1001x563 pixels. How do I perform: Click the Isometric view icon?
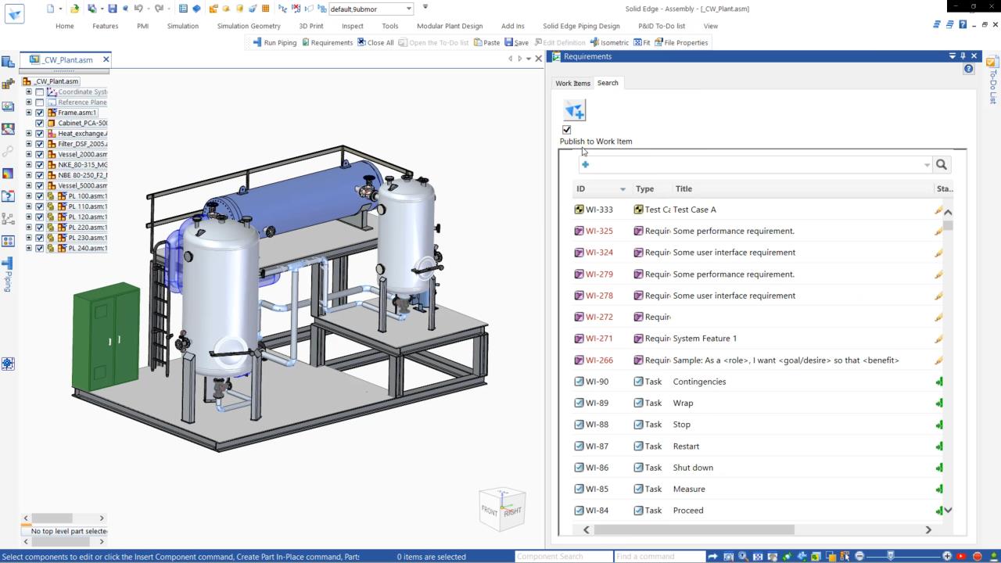pos(594,42)
